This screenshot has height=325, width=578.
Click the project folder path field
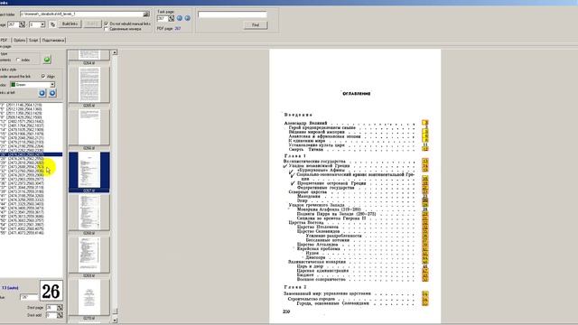[81, 14]
